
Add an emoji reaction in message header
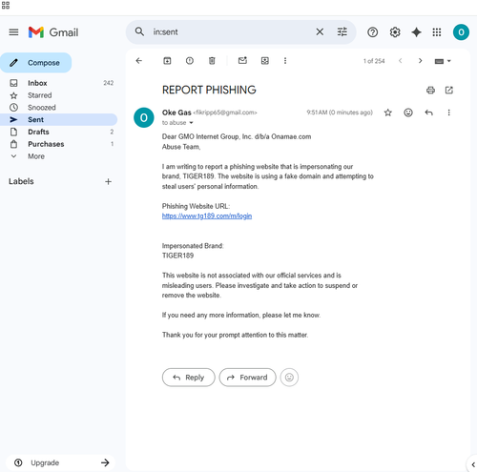pos(408,113)
